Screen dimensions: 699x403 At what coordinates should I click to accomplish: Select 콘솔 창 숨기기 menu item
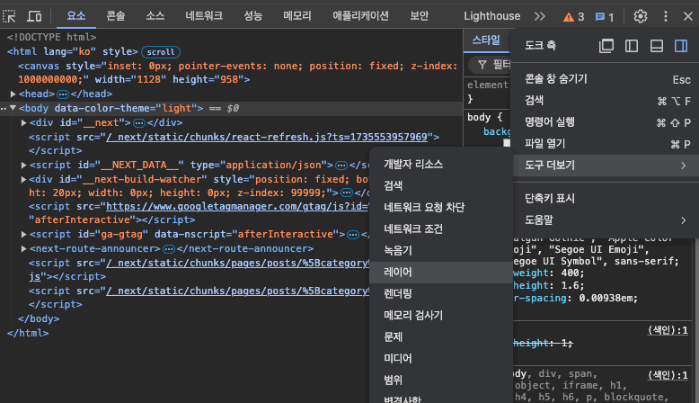pos(606,79)
